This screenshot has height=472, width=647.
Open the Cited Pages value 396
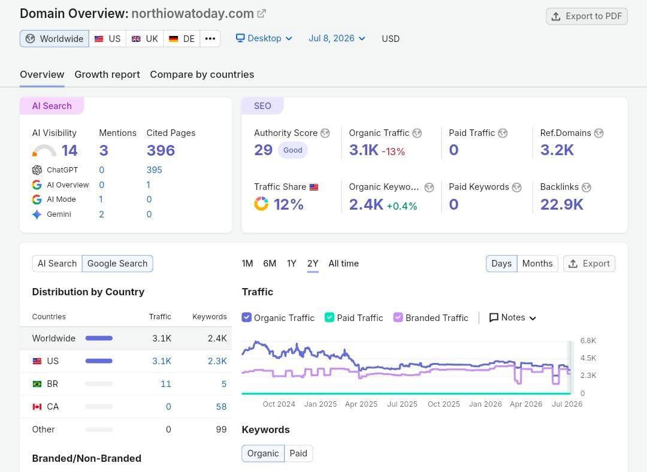tap(161, 150)
